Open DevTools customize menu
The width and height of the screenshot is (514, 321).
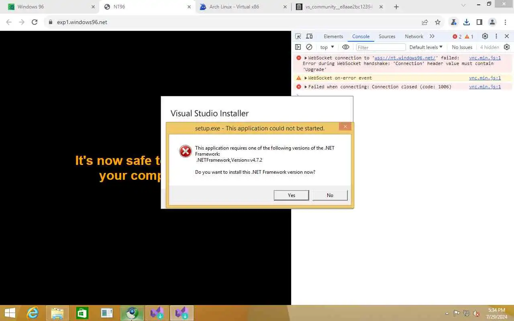496,36
